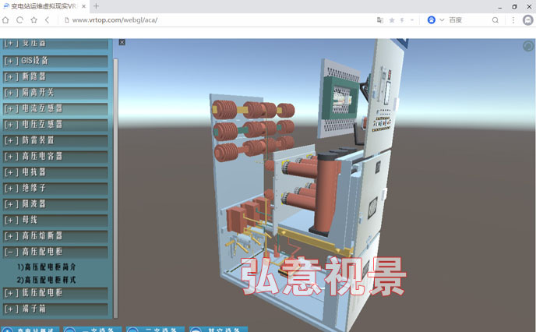The width and height of the screenshot is (536, 332).
Task: Open the small dropdown arrow beside lightning icon
Action: [412, 20]
